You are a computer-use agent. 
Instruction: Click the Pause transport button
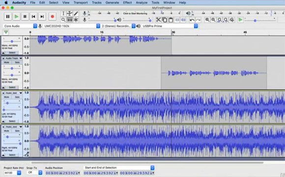click(x=8, y=17)
